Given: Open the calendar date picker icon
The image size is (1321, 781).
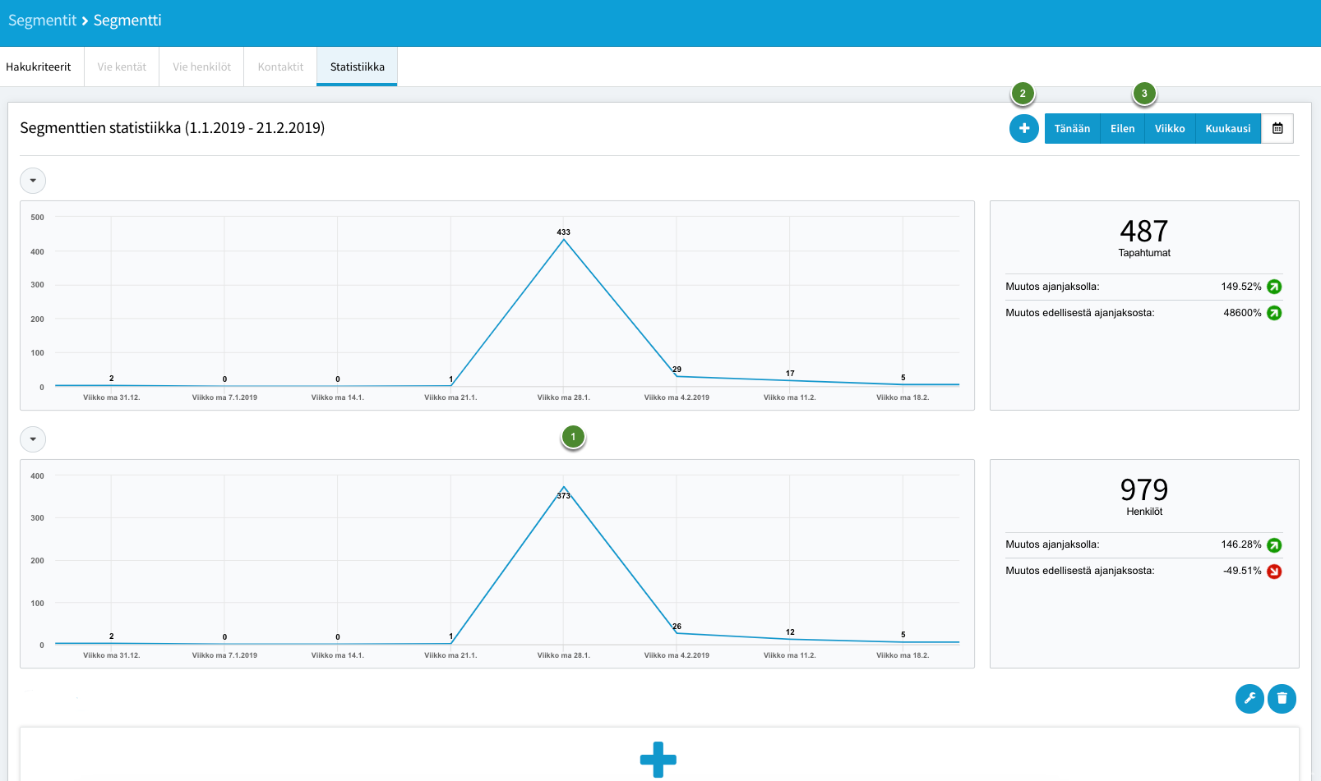Looking at the screenshot, I should coord(1277,128).
